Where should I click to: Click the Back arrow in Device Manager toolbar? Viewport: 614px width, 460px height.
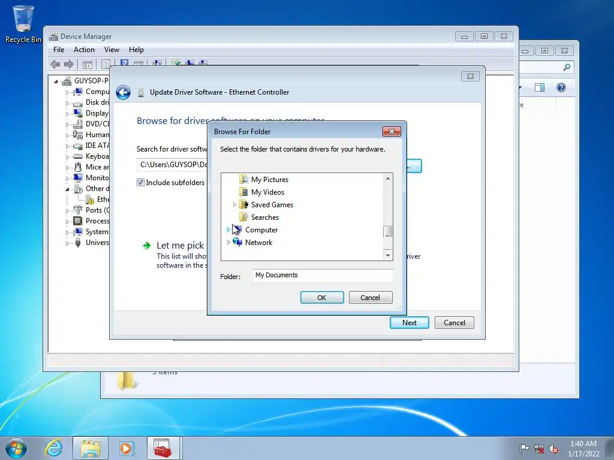click(55, 64)
